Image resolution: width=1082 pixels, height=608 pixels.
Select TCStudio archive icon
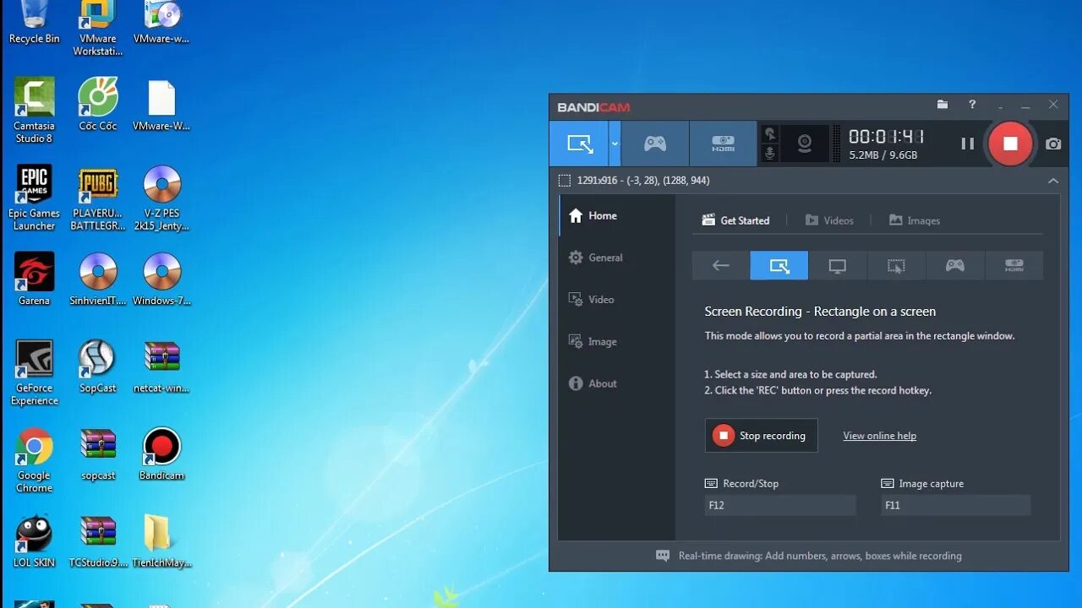[98, 541]
